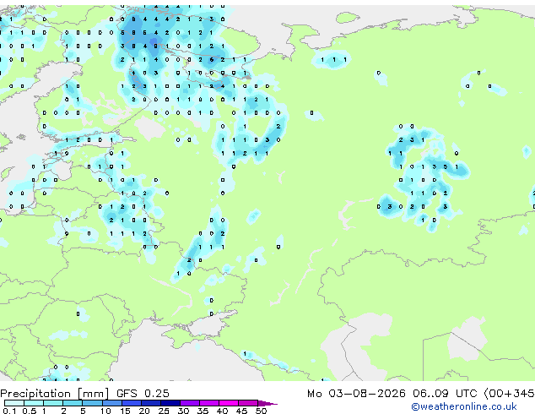Click the '(00+345' forecast offset text
This screenshot has height=414, width=535.
click(509, 394)
